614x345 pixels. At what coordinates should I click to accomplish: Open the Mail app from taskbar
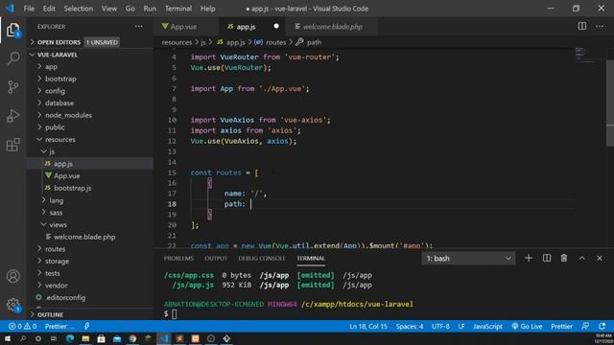(x=117, y=338)
